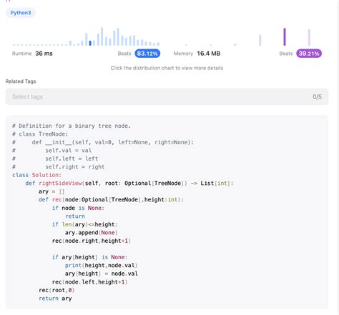Click the 'class Solution:' code line
The width and height of the screenshot is (339, 315).
pos(36,175)
